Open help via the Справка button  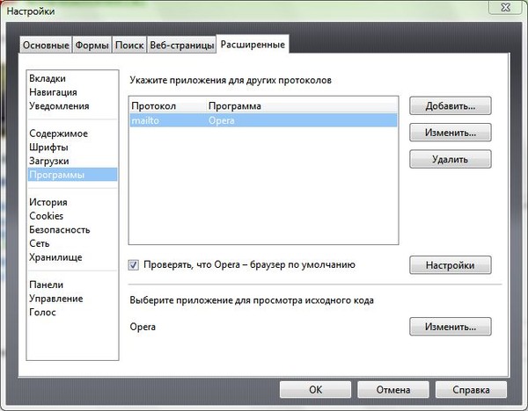click(471, 390)
